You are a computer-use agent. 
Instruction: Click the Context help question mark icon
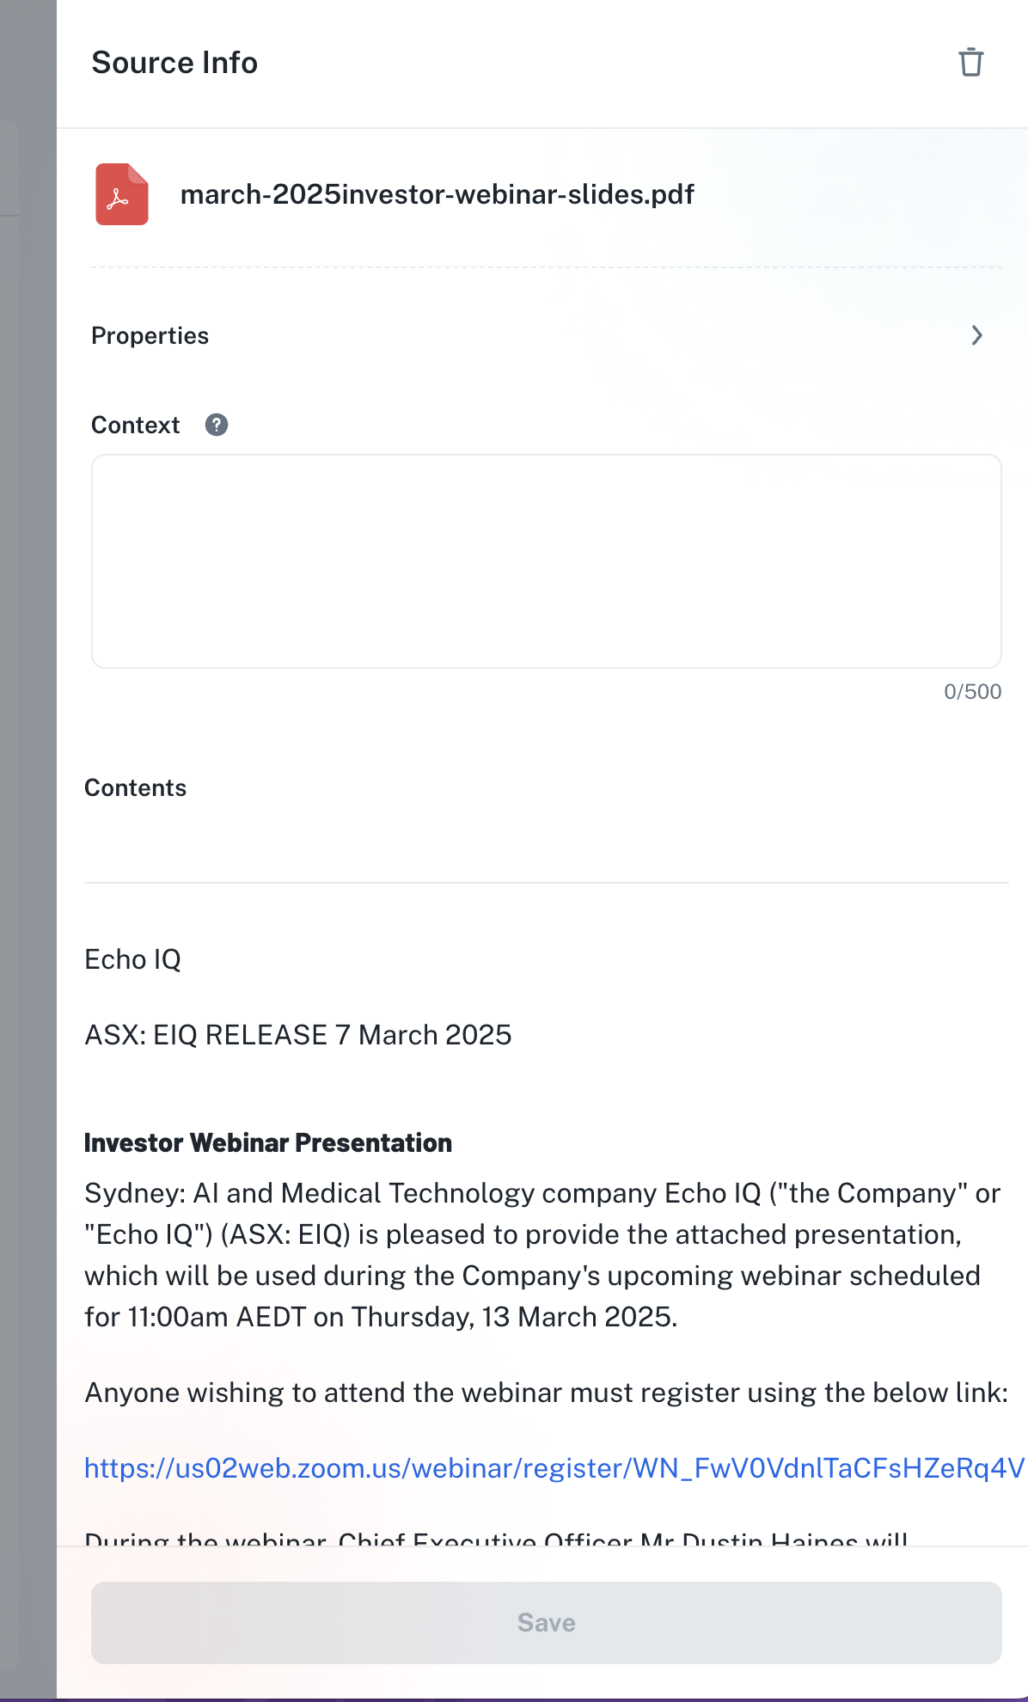point(217,425)
